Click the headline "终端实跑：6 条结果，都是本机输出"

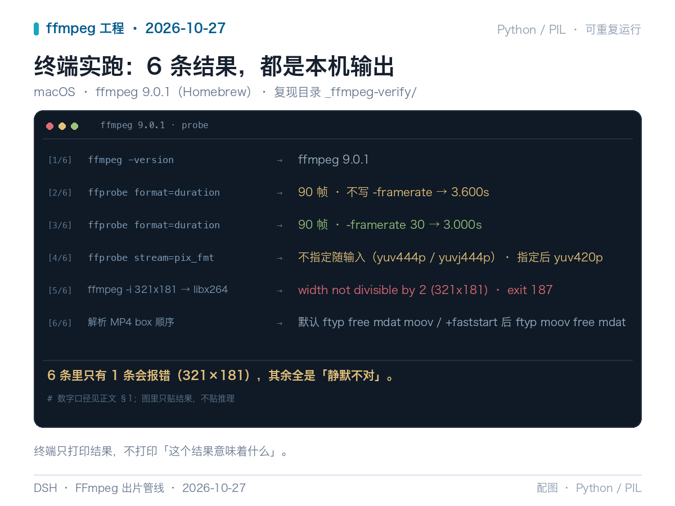[214, 66]
